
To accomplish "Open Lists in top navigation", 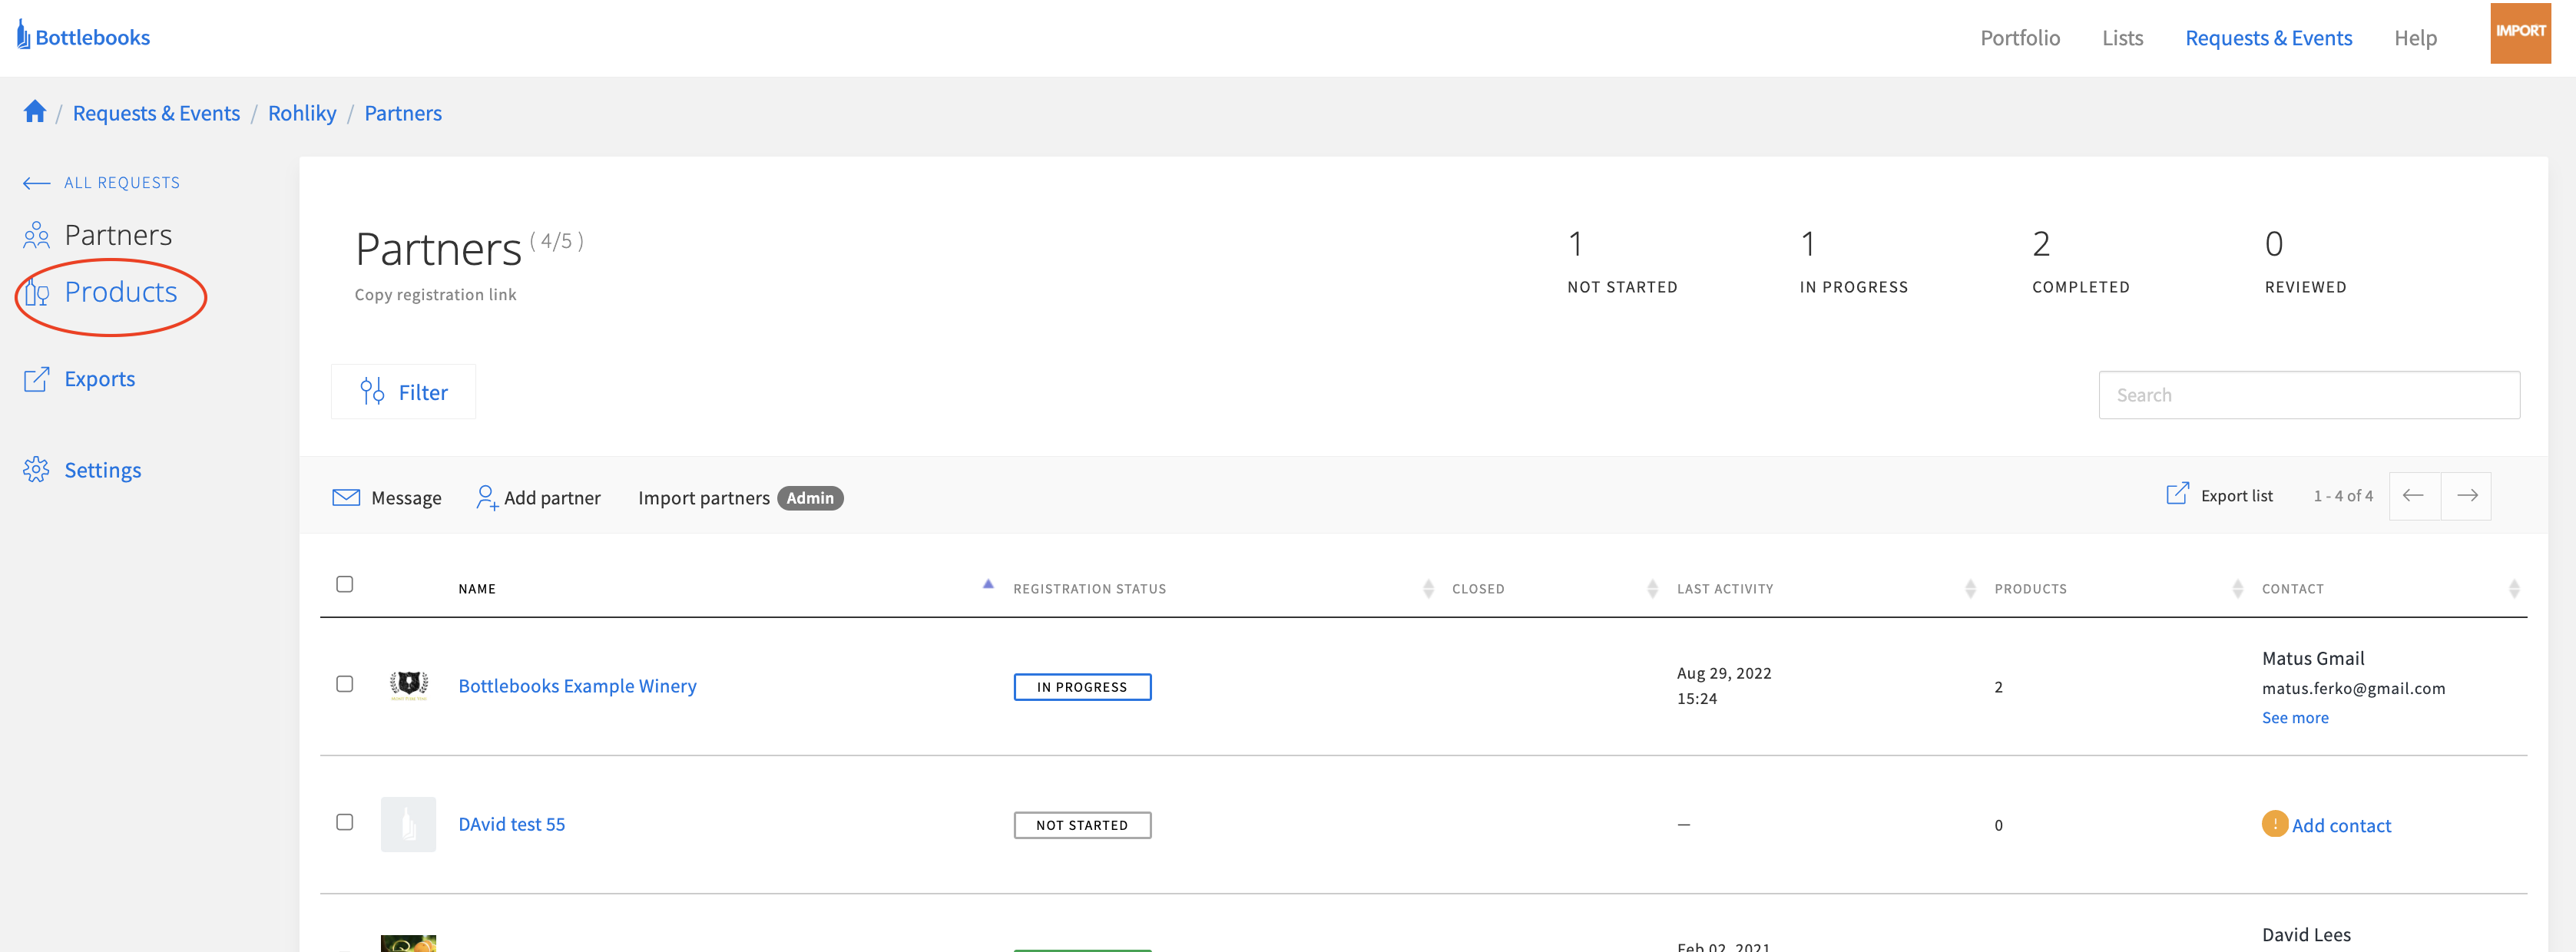I will 2121,38.
